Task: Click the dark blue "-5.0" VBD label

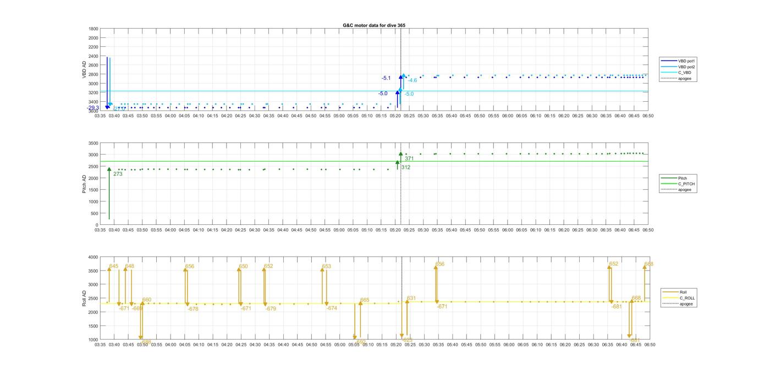Action: [383, 94]
